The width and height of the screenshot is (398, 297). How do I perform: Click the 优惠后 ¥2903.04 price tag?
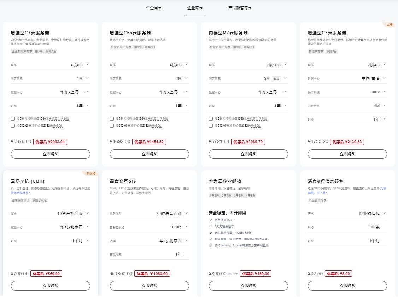[50, 142]
